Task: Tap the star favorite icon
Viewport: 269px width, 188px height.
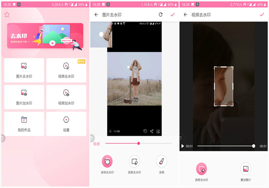Action: (x=7, y=15)
